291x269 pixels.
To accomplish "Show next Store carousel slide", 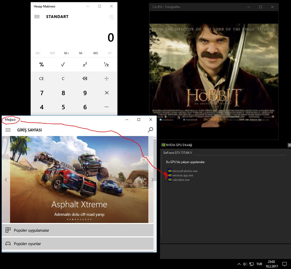I will coord(152,180).
